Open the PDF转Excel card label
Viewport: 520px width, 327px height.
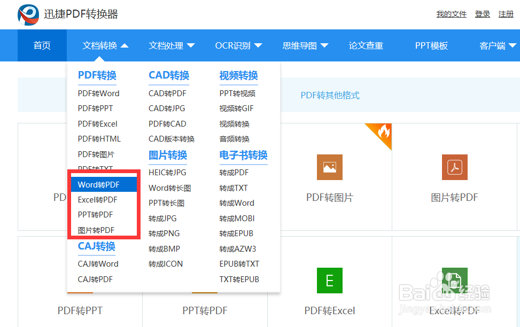(329, 311)
